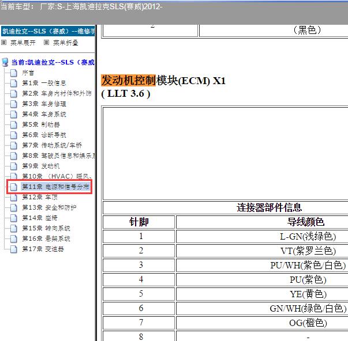Click the collapse icon beside 菜单折叠
This screenshot has height=341, width=348.
(46, 43)
